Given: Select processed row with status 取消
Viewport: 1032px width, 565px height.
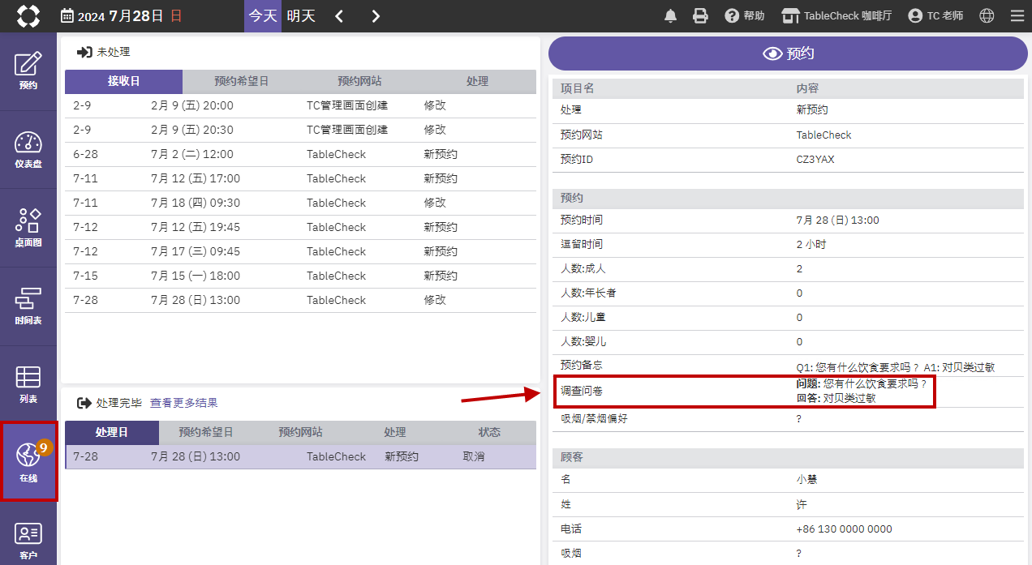Looking at the screenshot, I should tap(301, 456).
